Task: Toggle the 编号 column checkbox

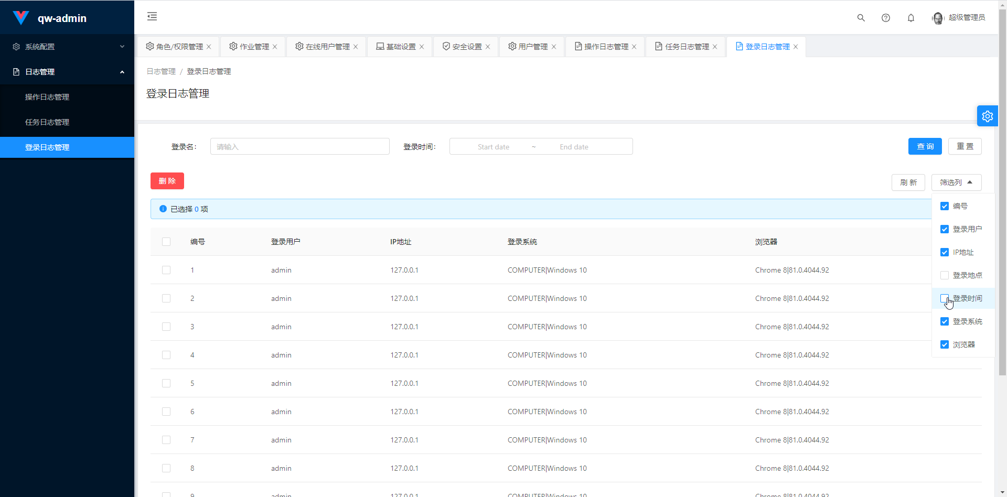Action: click(945, 206)
